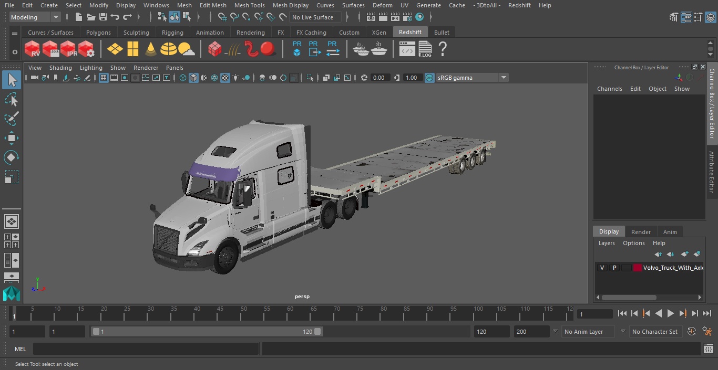Go to start of playback range
This screenshot has height=370, width=718.
[x=622, y=313]
